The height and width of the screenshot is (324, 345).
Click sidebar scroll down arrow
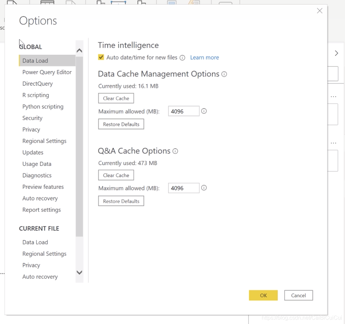click(80, 273)
